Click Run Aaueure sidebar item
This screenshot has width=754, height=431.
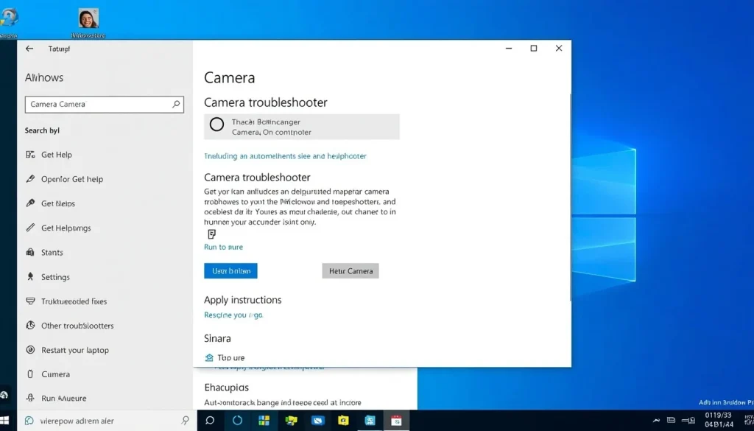(64, 399)
